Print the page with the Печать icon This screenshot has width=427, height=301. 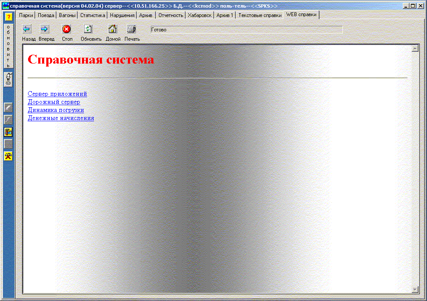[132, 29]
